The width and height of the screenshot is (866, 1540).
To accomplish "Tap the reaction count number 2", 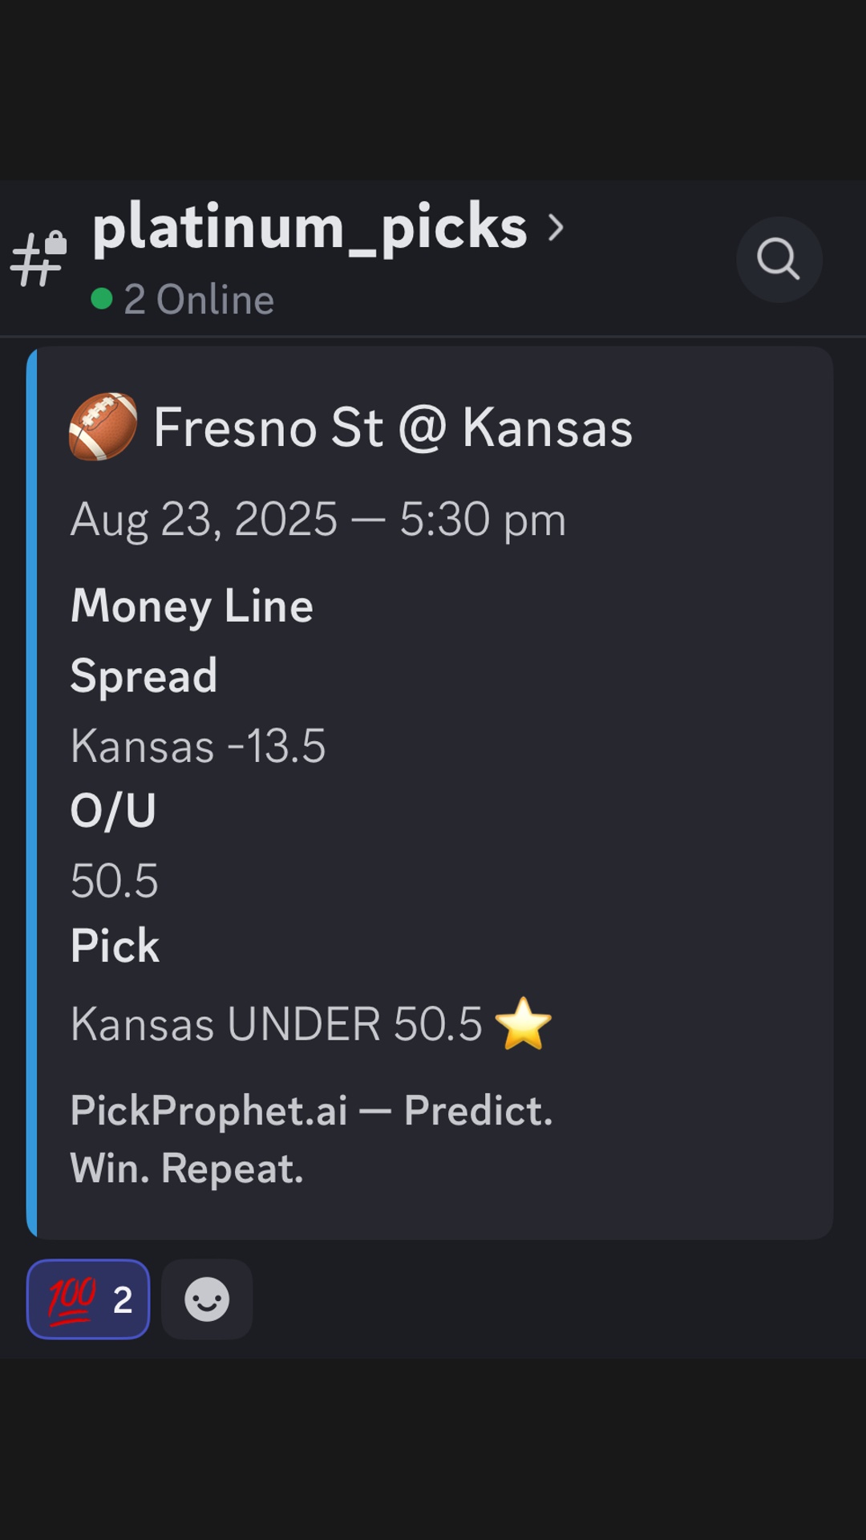I will (x=123, y=1300).
